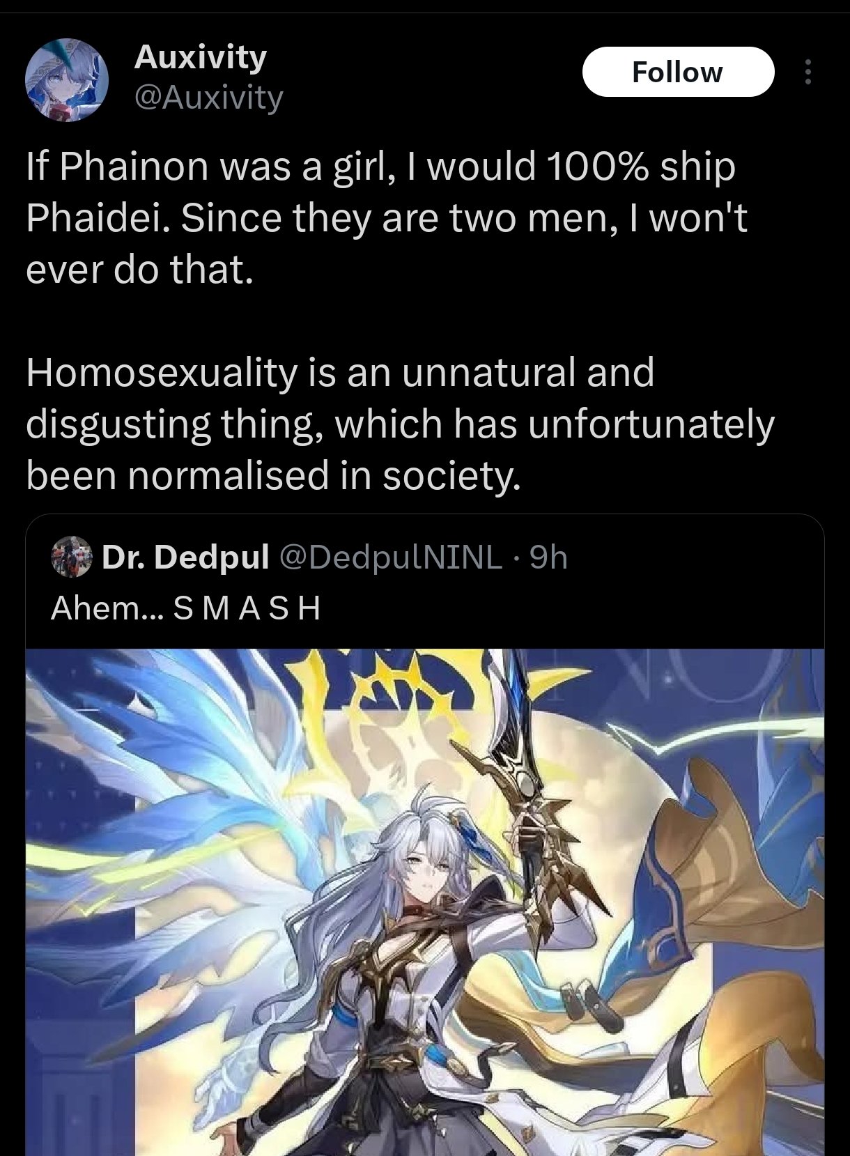Open the three-dot more options menu
The image size is (850, 1156).
(x=808, y=72)
